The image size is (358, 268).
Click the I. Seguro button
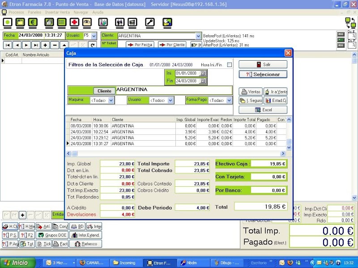[x=251, y=100]
